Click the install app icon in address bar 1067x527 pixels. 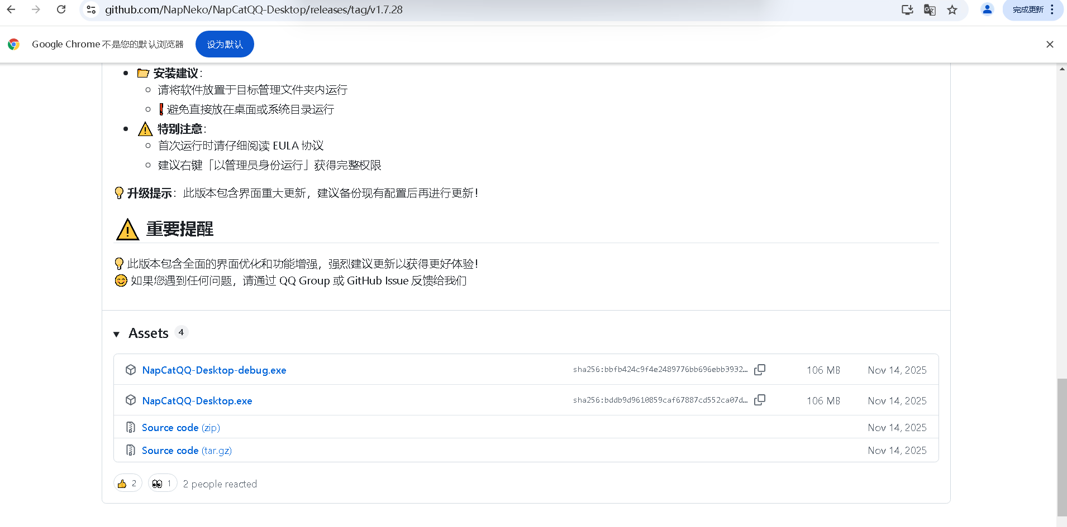point(907,9)
